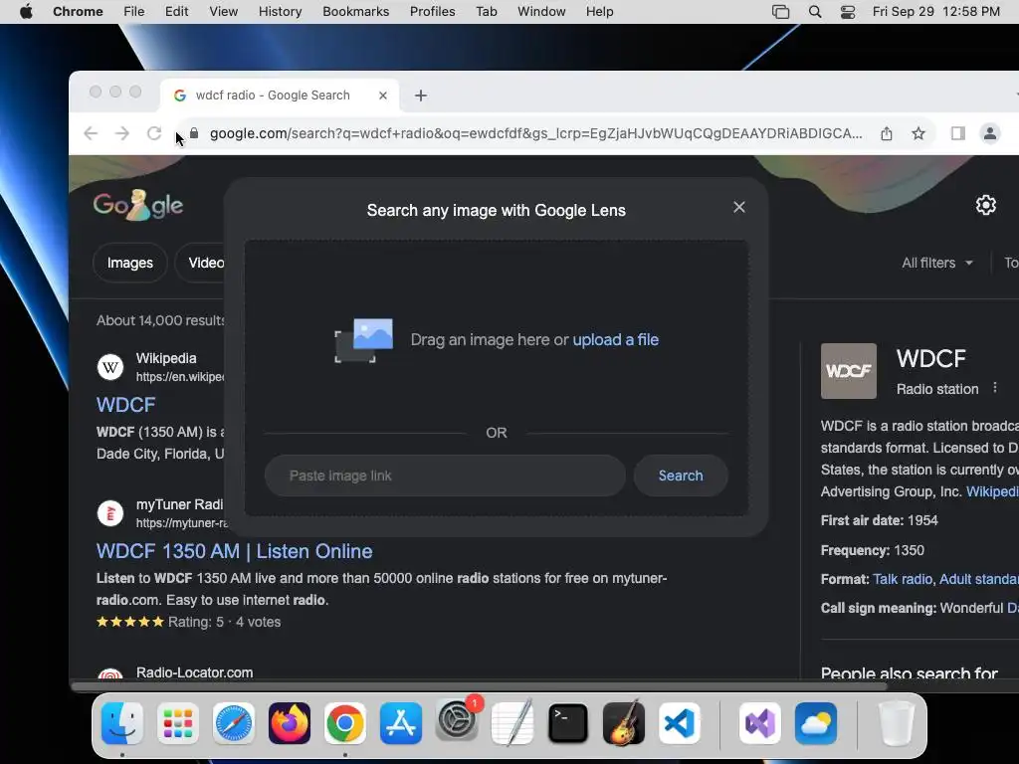Share this page icon
The width and height of the screenshot is (1019, 764).
[x=887, y=134]
